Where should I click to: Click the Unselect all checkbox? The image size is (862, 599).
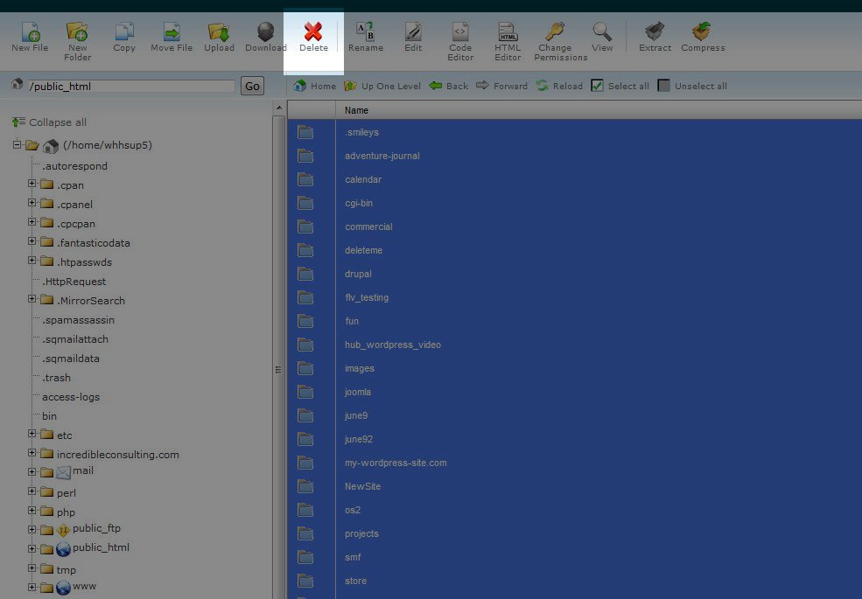[x=664, y=86]
